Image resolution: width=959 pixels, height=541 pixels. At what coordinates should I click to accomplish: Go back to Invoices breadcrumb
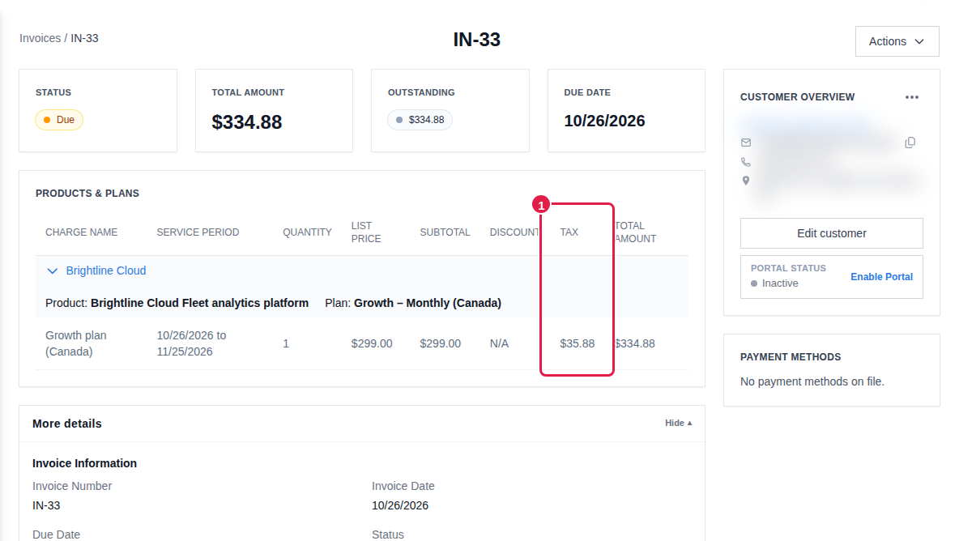40,38
